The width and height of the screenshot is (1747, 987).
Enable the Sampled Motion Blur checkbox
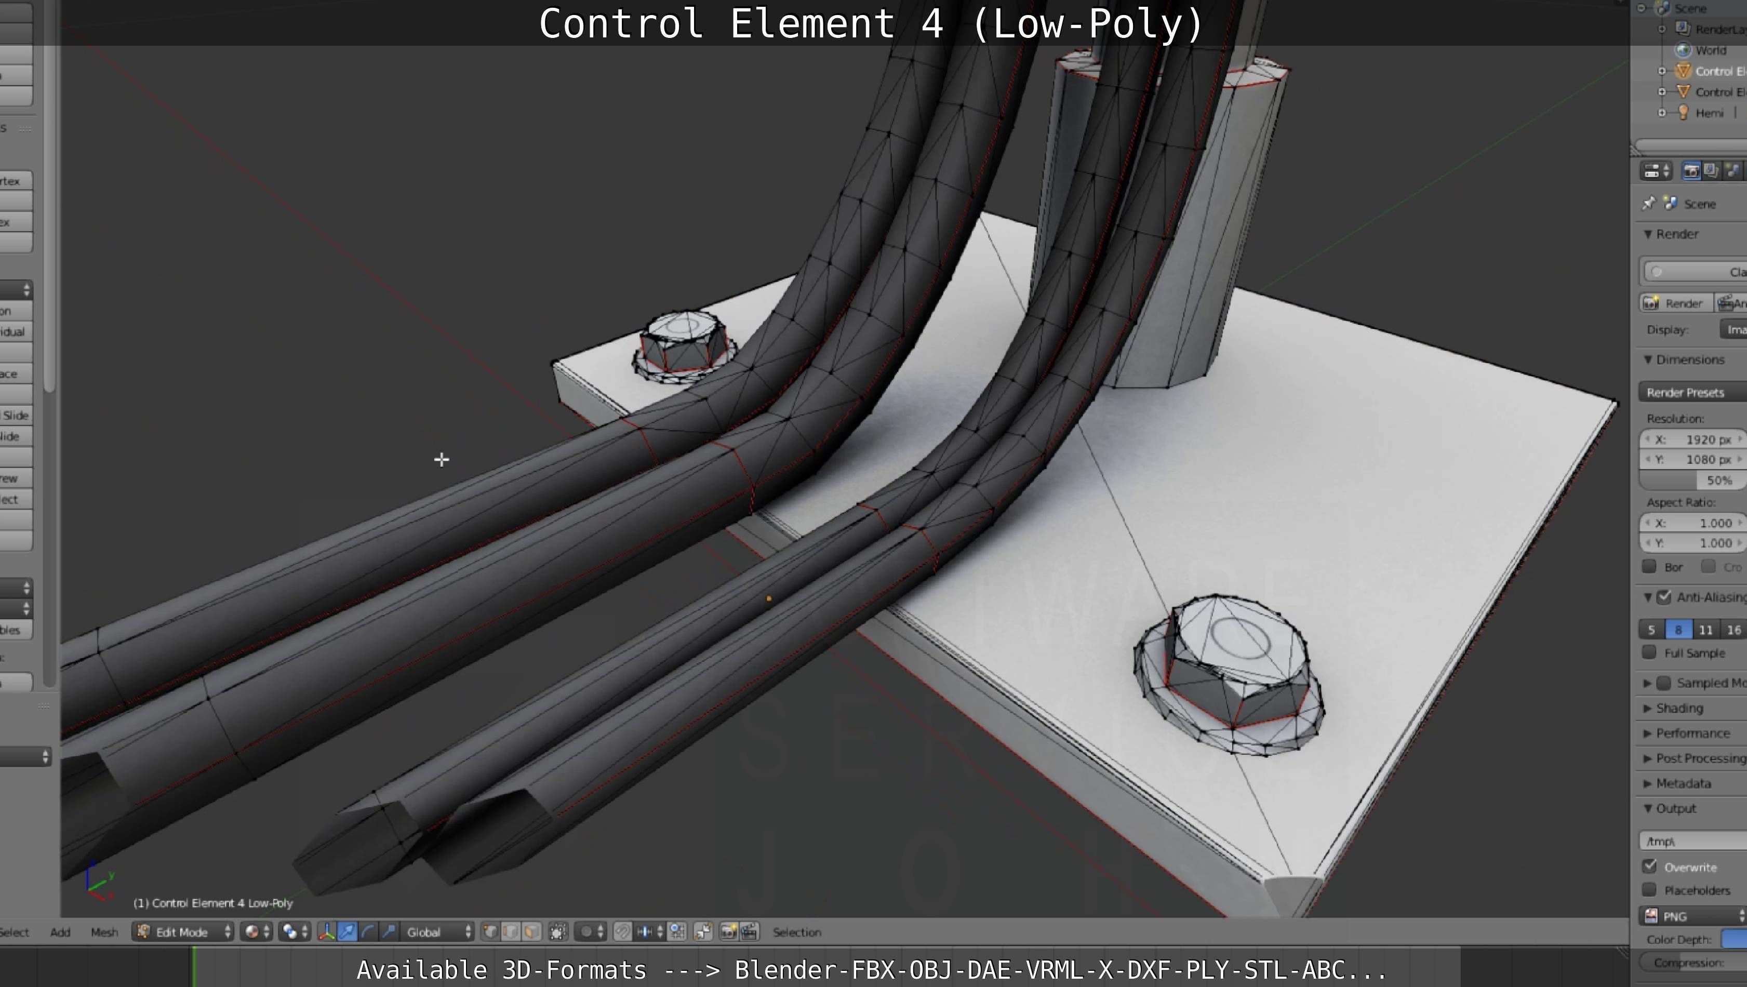pyautogui.click(x=1663, y=683)
